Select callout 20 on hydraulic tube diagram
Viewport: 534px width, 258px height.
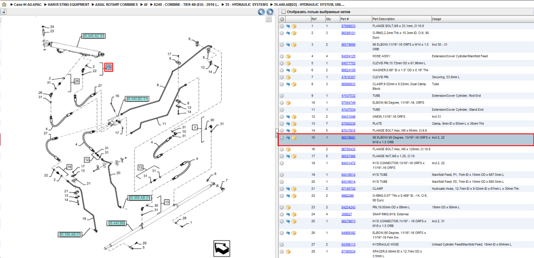click(x=118, y=173)
